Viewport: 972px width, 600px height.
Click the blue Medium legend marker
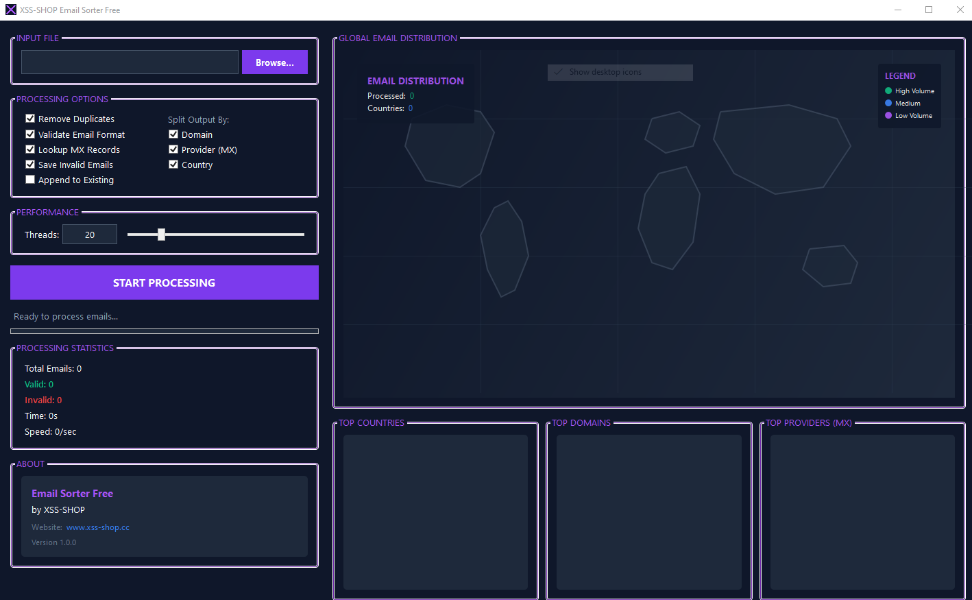click(887, 103)
